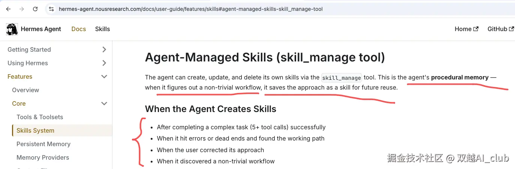Collapse the Features section chevron
The width and height of the screenshot is (515, 169).
coord(104,76)
